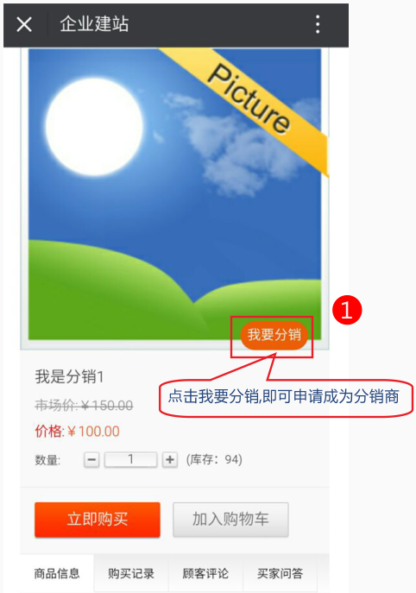Image resolution: width=416 pixels, height=593 pixels.
Task: Click the crossed-out 市场价 ¥150.00 text
Action: pyautogui.click(x=84, y=406)
